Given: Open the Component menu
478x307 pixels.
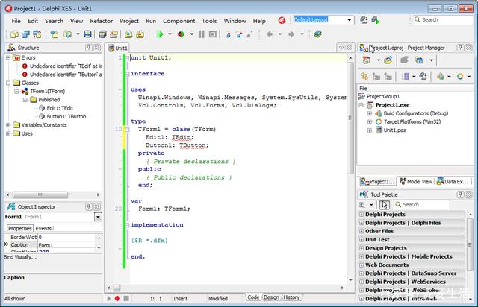Looking at the screenshot, I should click(179, 21).
